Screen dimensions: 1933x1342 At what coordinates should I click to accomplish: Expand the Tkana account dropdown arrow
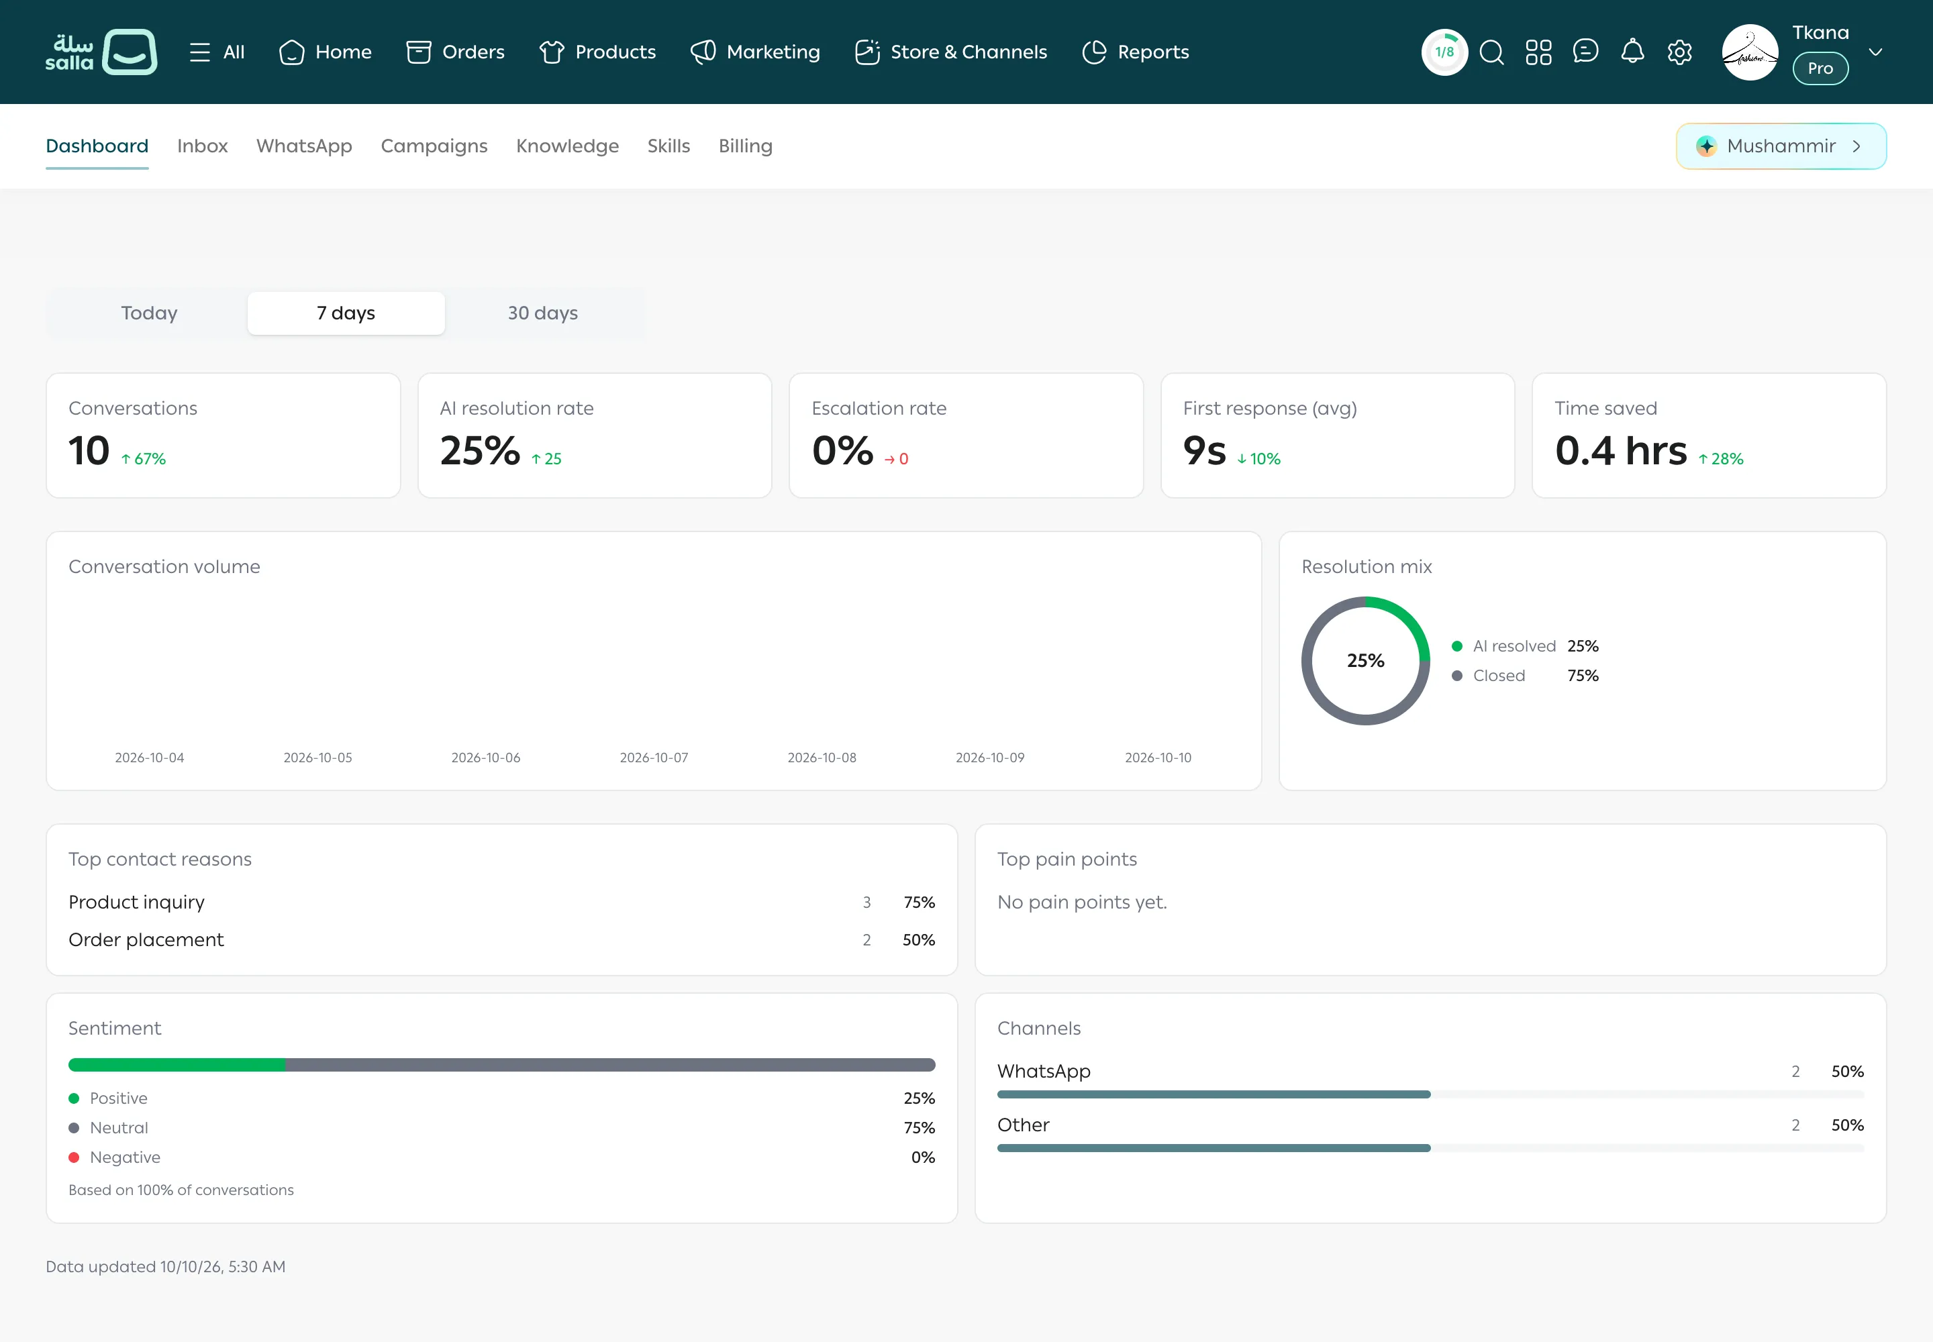tap(1875, 52)
